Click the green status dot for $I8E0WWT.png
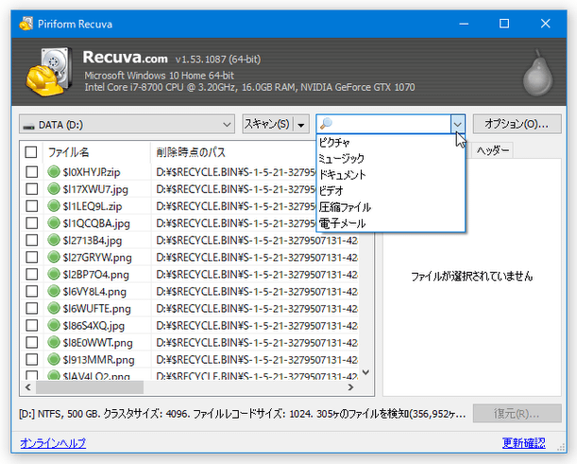Viewport: 577px width, 464px height. [x=54, y=342]
